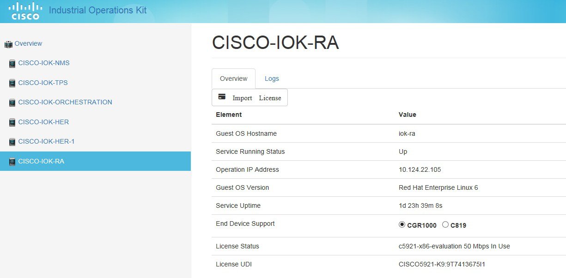Click the Service Uptime label

(x=238, y=205)
